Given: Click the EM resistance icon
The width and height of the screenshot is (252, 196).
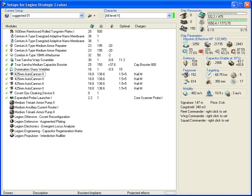Looking at the screenshot, I should 185,51.
